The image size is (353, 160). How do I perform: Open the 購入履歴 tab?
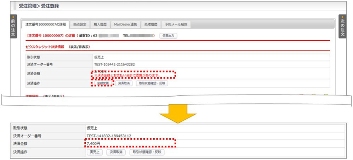pyautogui.click(x=100, y=24)
